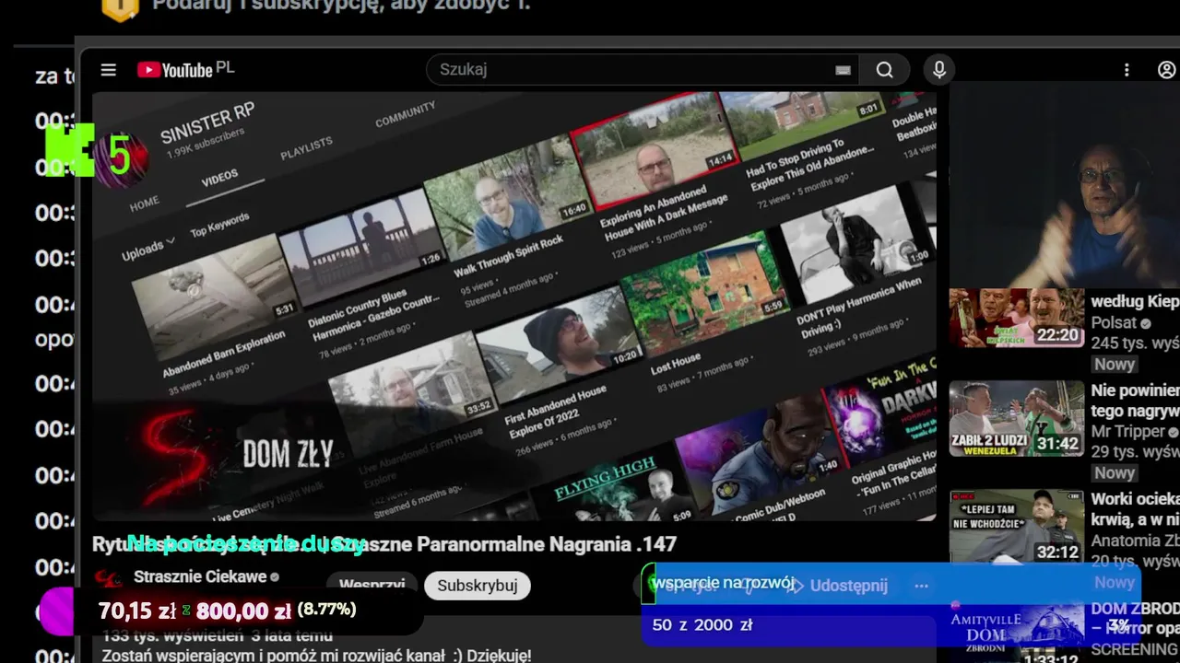Open the LEPIEJ TAM NIE WCHODŹCIE thumbnail 32:12

pos(1017,527)
